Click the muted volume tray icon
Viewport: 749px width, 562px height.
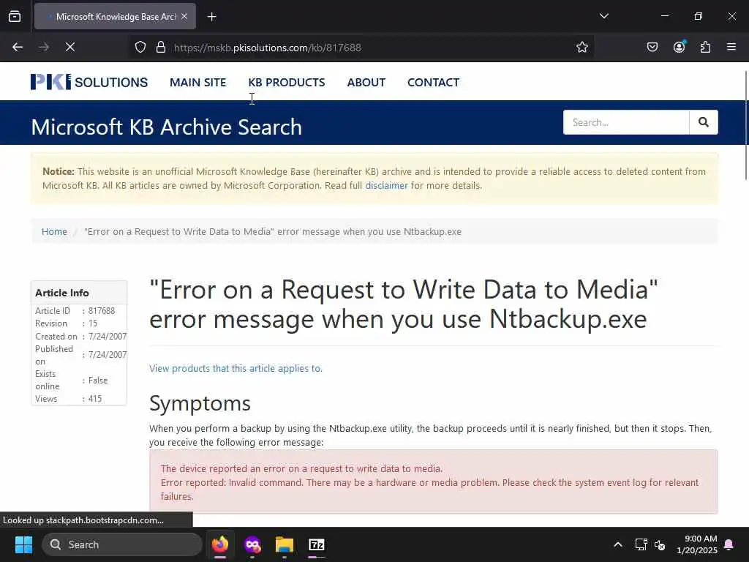click(660, 544)
